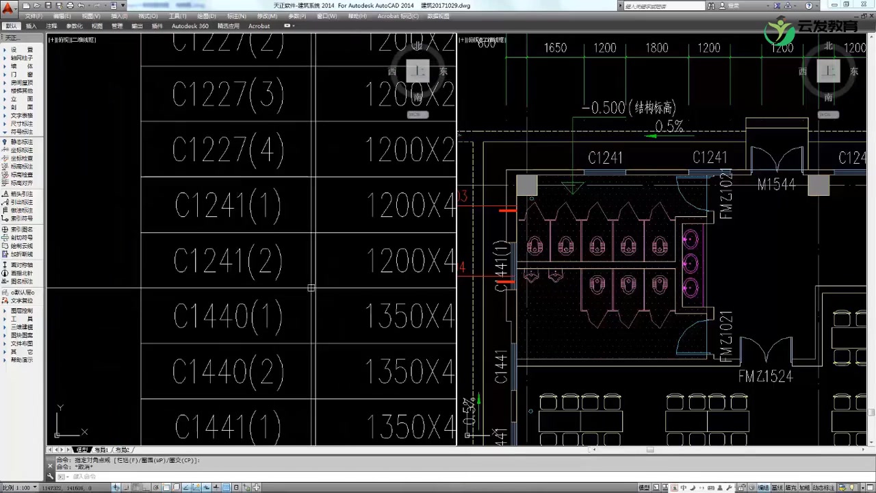Expand the 墙体 sidebar category
The height and width of the screenshot is (493, 876).
[18, 66]
